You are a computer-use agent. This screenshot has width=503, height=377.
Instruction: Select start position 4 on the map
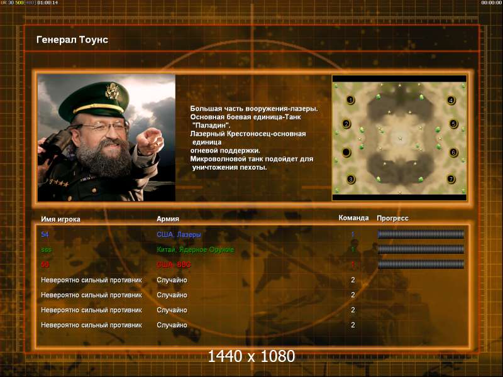pyautogui.click(x=451, y=101)
